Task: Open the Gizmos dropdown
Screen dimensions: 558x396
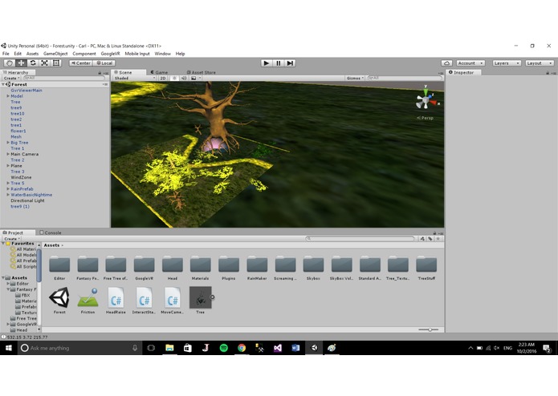Action: point(355,78)
